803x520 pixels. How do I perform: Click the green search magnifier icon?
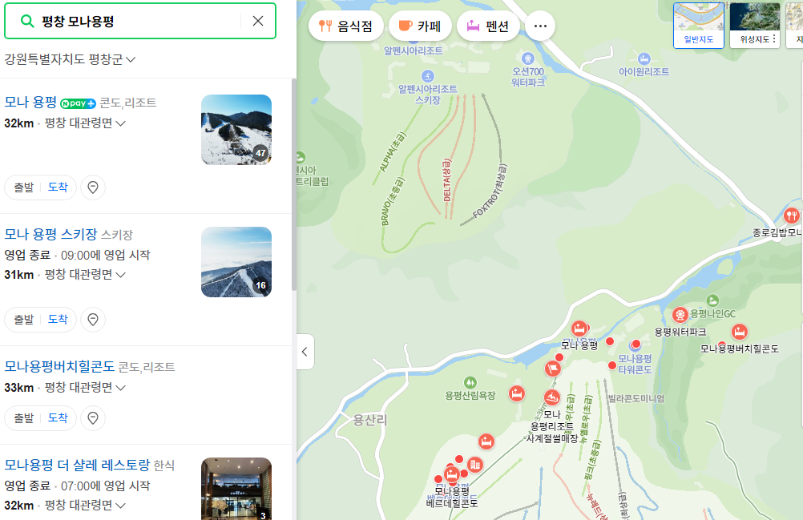[26, 21]
